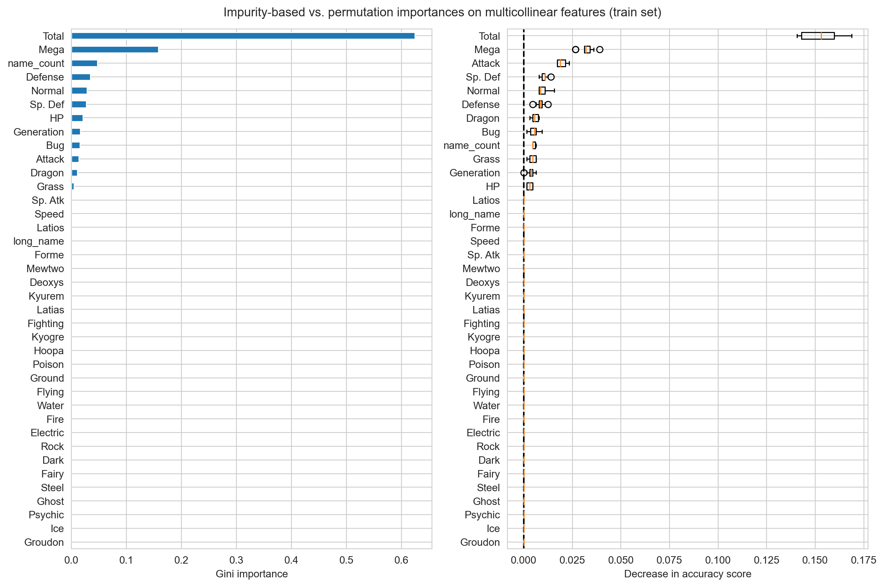Click the 'Groudon' label in left chart

(44, 542)
